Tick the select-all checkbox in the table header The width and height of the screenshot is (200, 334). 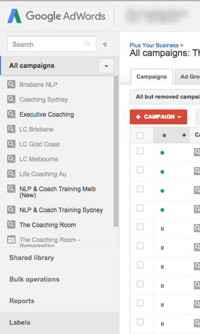141,135
